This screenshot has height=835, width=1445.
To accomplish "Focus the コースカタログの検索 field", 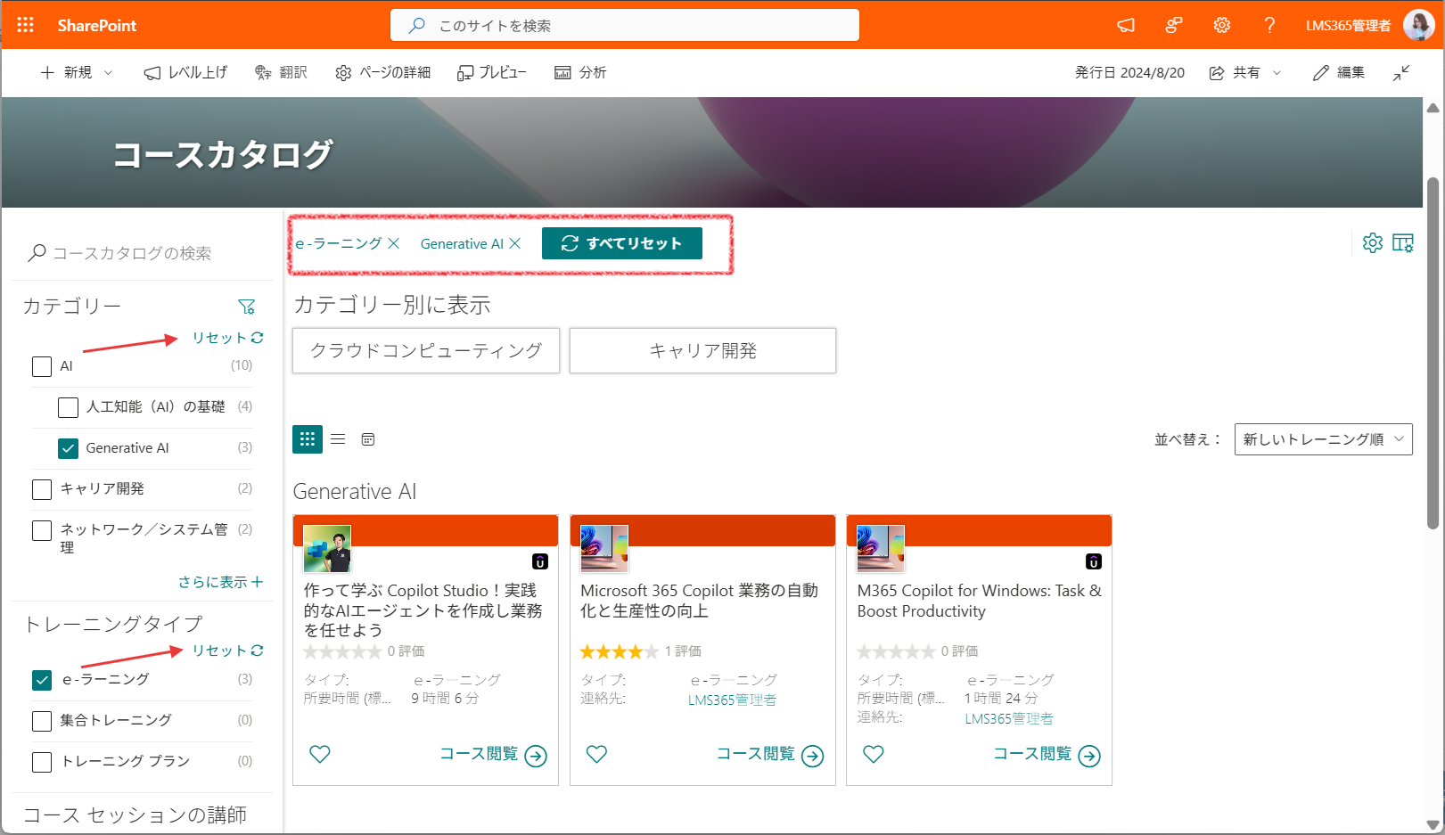I will (x=143, y=253).
